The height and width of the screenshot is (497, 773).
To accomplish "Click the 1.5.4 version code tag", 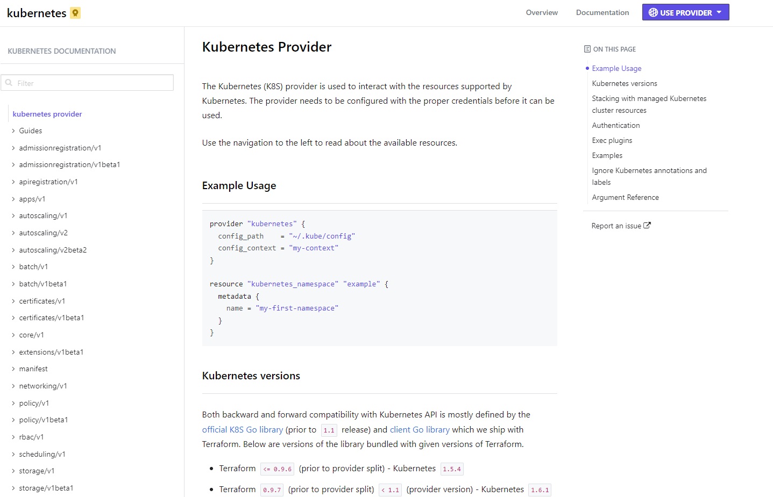I will click(452, 469).
